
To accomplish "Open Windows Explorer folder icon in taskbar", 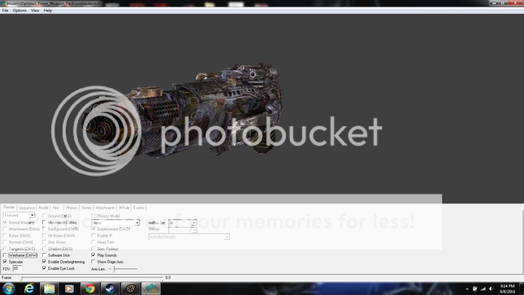I will (49, 288).
